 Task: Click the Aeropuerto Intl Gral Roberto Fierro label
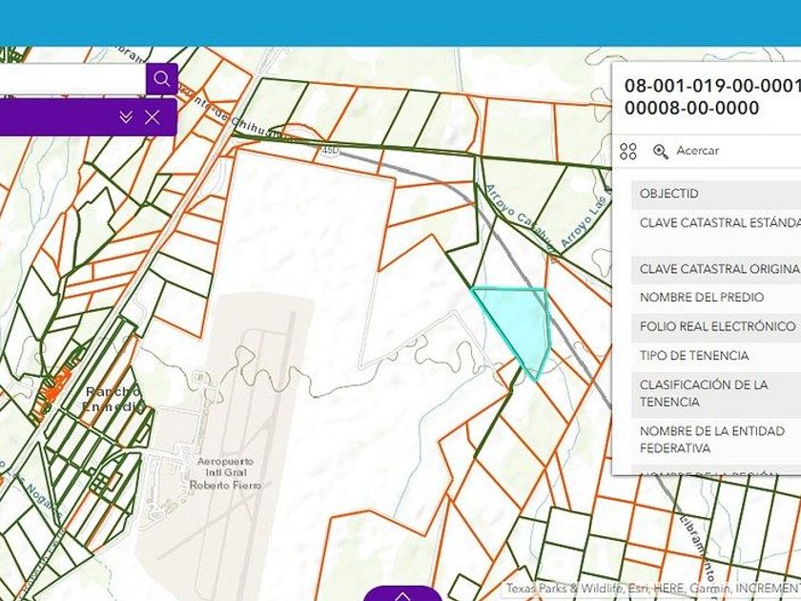(229, 473)
